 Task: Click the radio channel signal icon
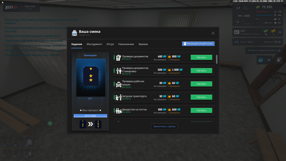[x=236, y=42]
